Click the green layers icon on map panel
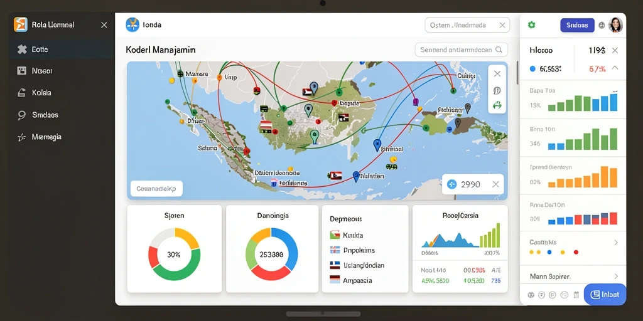643x321 pixels. coord(497,105)
